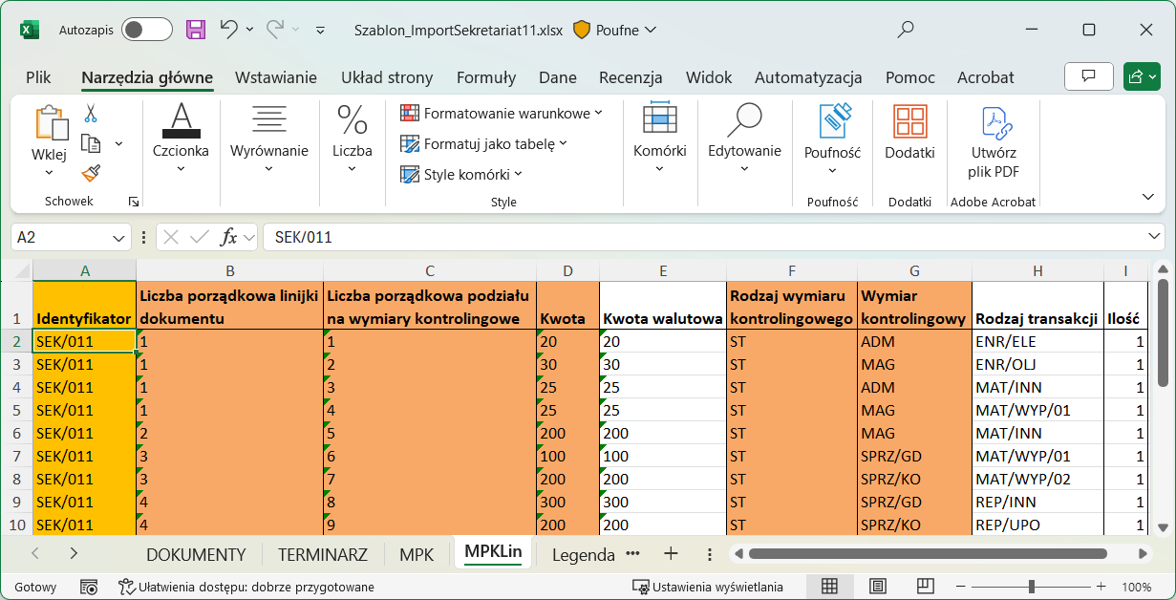Screen dimensions: 1176x600
Task: Switch to the DOKUMENTY sheet tab
Action: (x=196, y=554)
